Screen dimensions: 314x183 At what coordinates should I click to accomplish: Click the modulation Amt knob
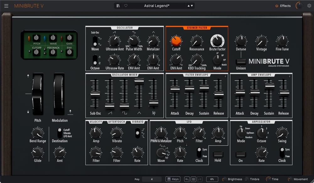(60, 152)
